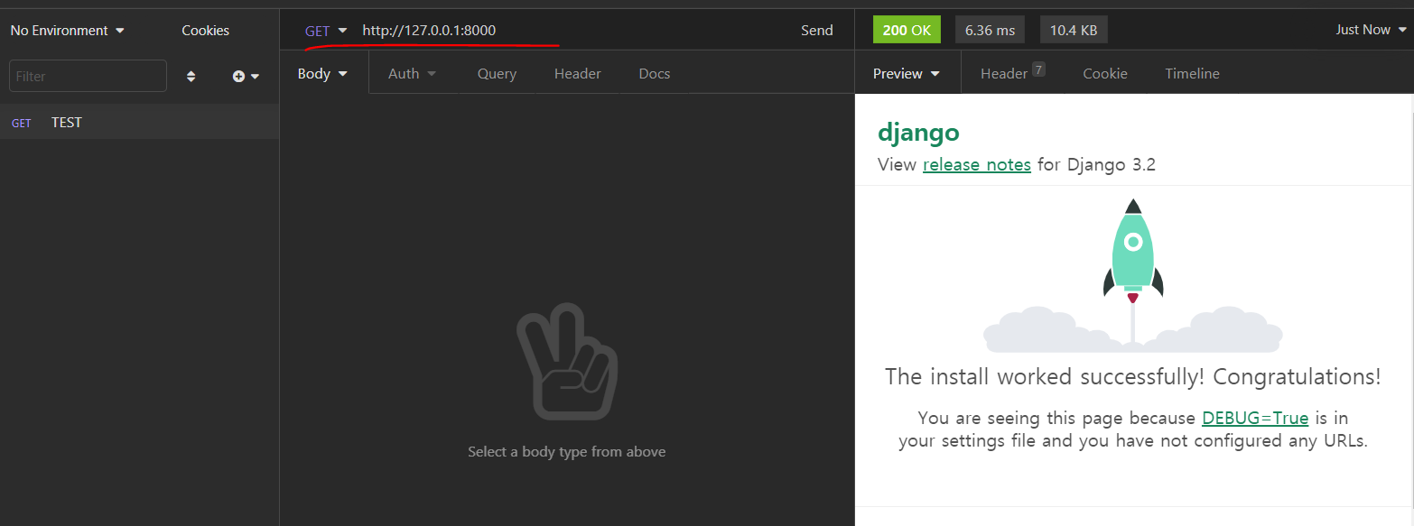Click the 6.36 ms response time tag

990,30
